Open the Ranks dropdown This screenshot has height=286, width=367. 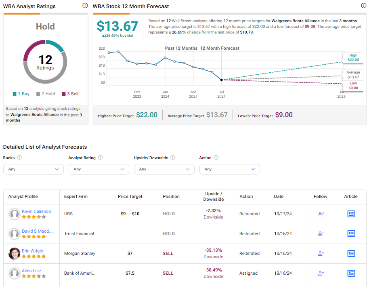[x=34, y=169]
